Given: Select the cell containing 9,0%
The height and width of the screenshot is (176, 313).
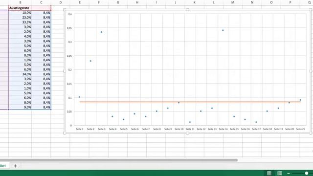Looking at the screenshot, I should click(20, 108).
